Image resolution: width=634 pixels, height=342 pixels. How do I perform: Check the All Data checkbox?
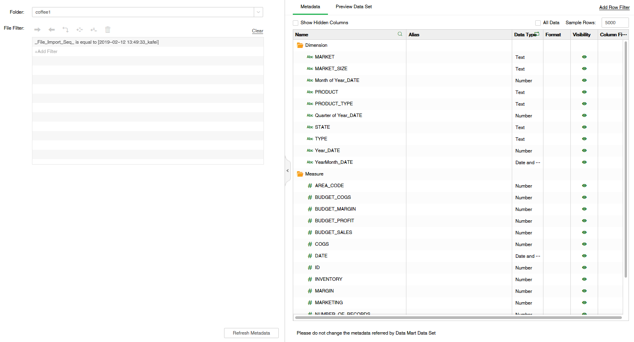538,23
